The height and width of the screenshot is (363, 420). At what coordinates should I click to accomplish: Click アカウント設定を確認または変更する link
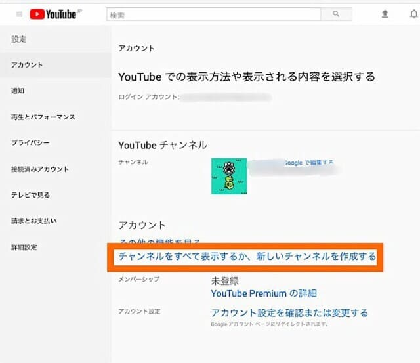(x=289, y=313)
